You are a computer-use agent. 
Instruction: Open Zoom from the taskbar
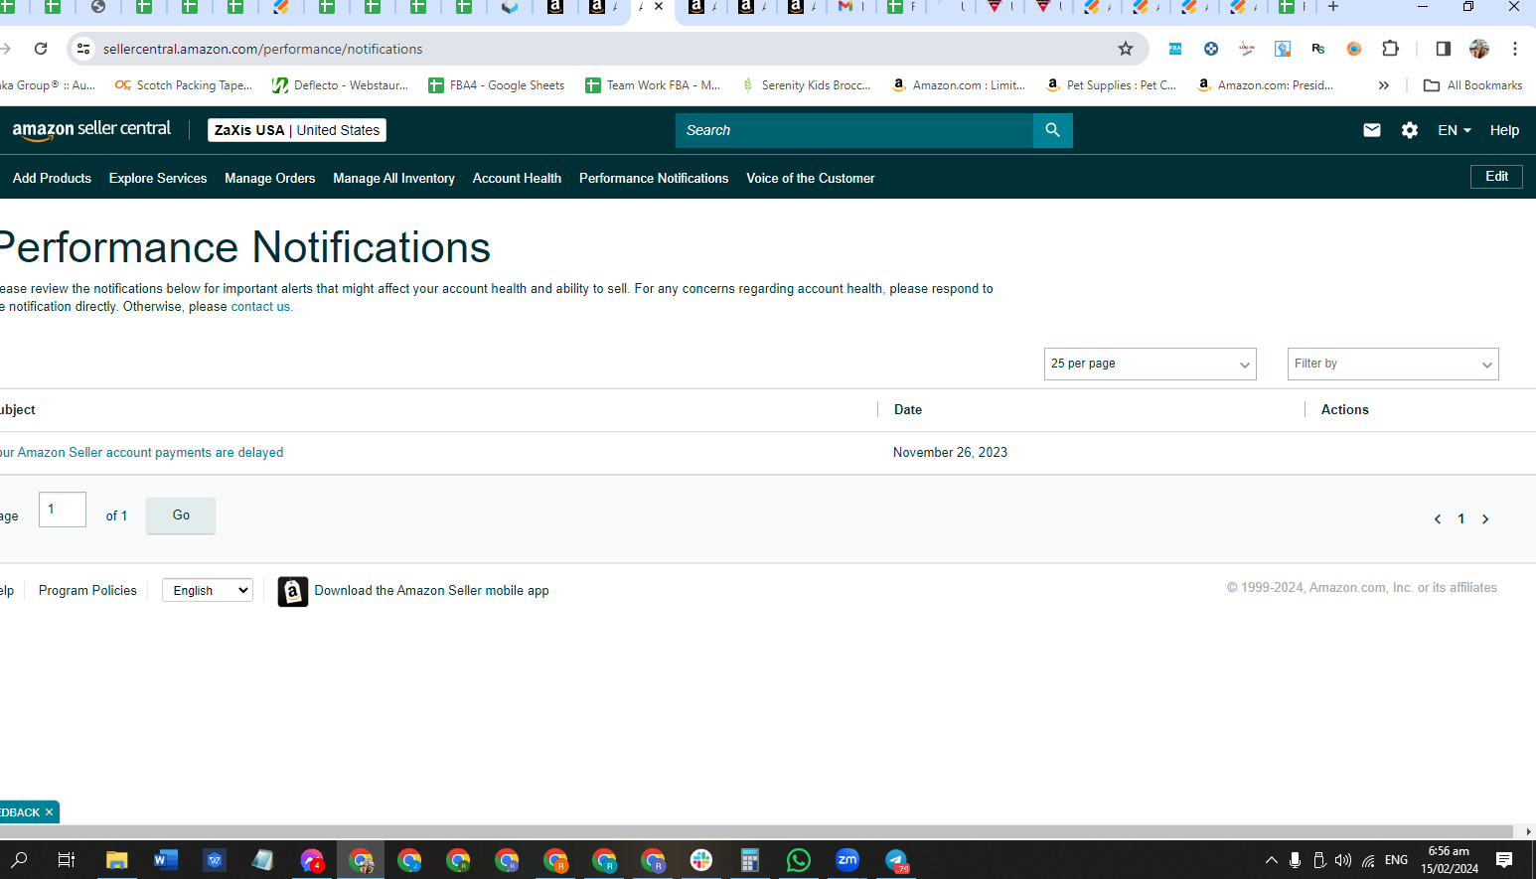[x=847, y=860]
